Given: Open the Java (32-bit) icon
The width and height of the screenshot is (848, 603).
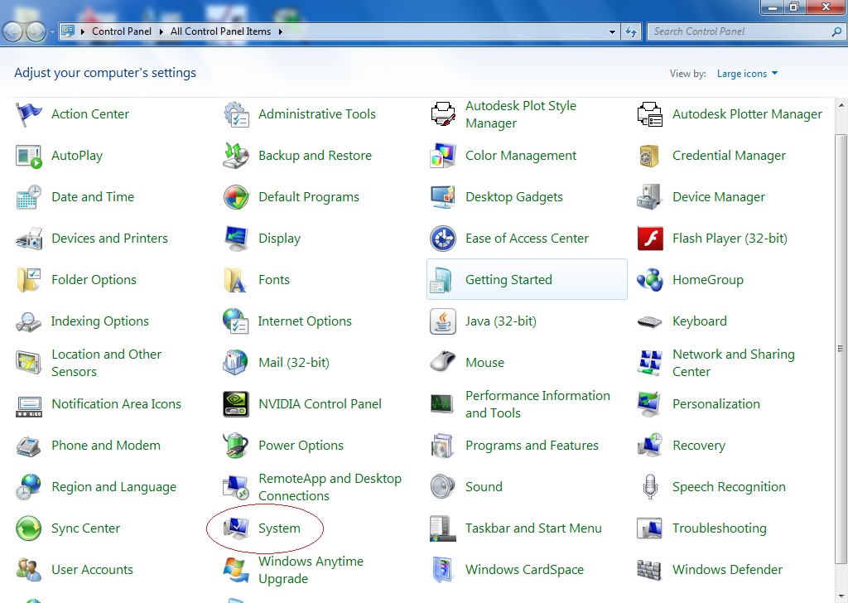Looking at the screenshot, I should (x=443, y=321).
